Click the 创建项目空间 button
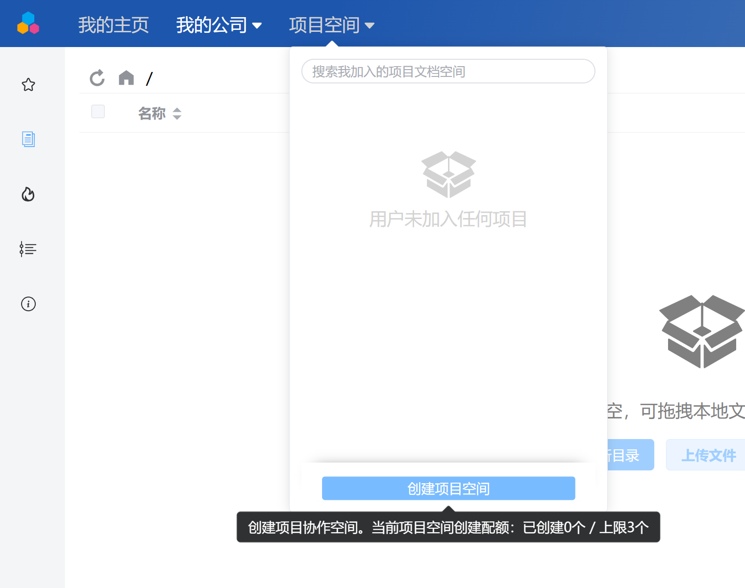 coord(448,489)
